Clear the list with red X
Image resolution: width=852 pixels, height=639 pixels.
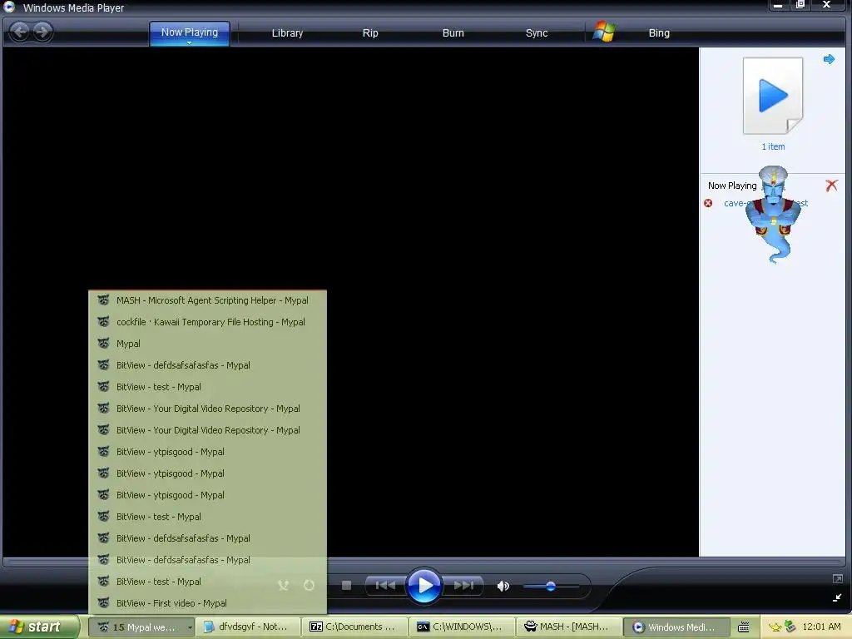pyautogui.click(x=831, y=186)
